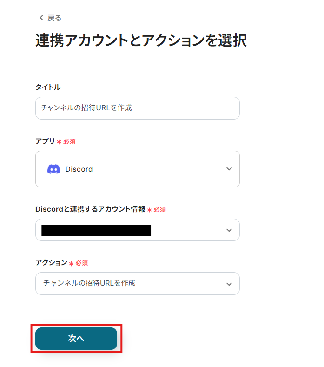Expand the アプリ dropdown chevron

click(x=229, y=169)
